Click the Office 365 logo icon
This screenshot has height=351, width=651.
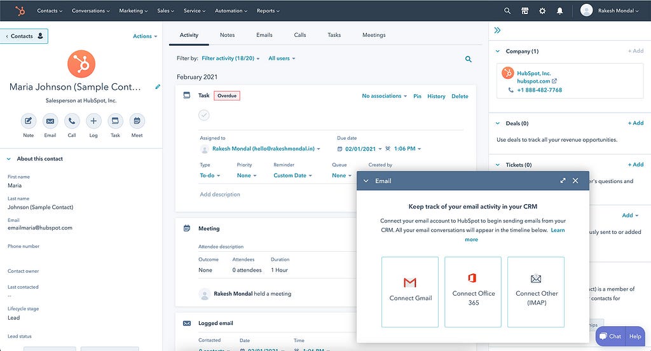pos(472,278)
